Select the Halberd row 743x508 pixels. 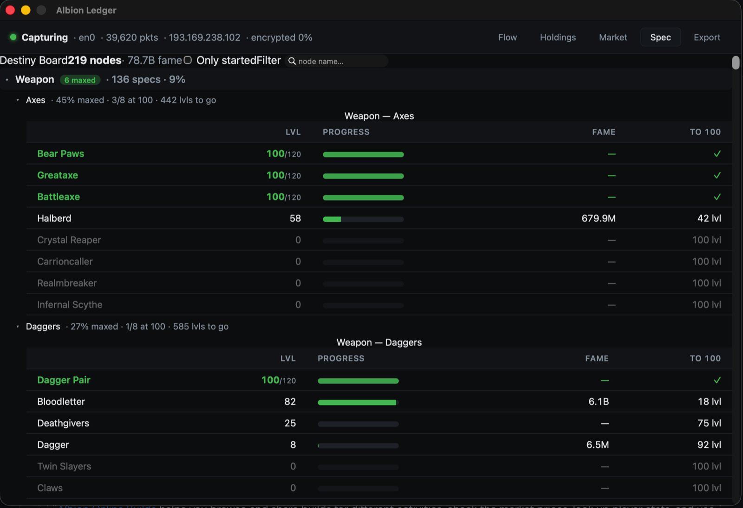[379, 218]
